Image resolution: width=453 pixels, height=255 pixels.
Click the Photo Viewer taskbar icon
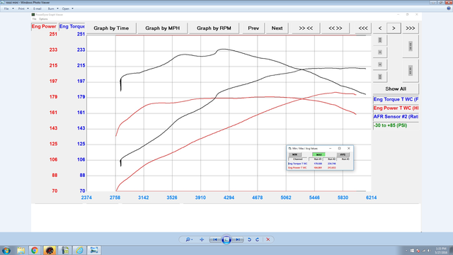pyautogui.click(x=94, y=250)
